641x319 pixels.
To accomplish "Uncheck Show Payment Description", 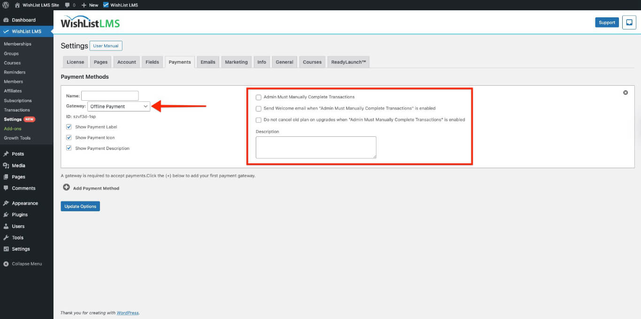I will pos(69,148).
